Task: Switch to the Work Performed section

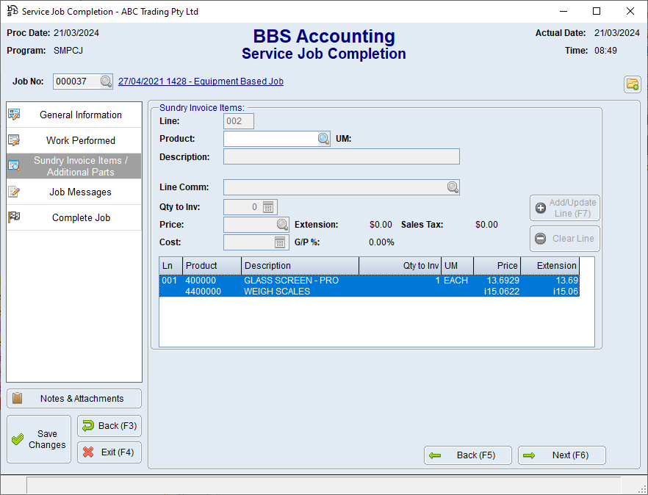Action: [73, 140]
